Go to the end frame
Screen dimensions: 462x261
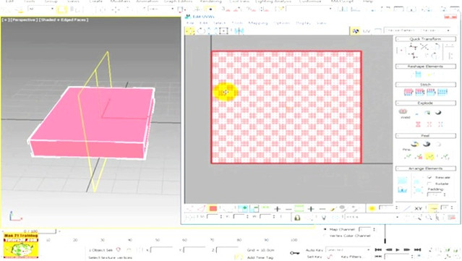pyautogui.click(x=417, y=249)
